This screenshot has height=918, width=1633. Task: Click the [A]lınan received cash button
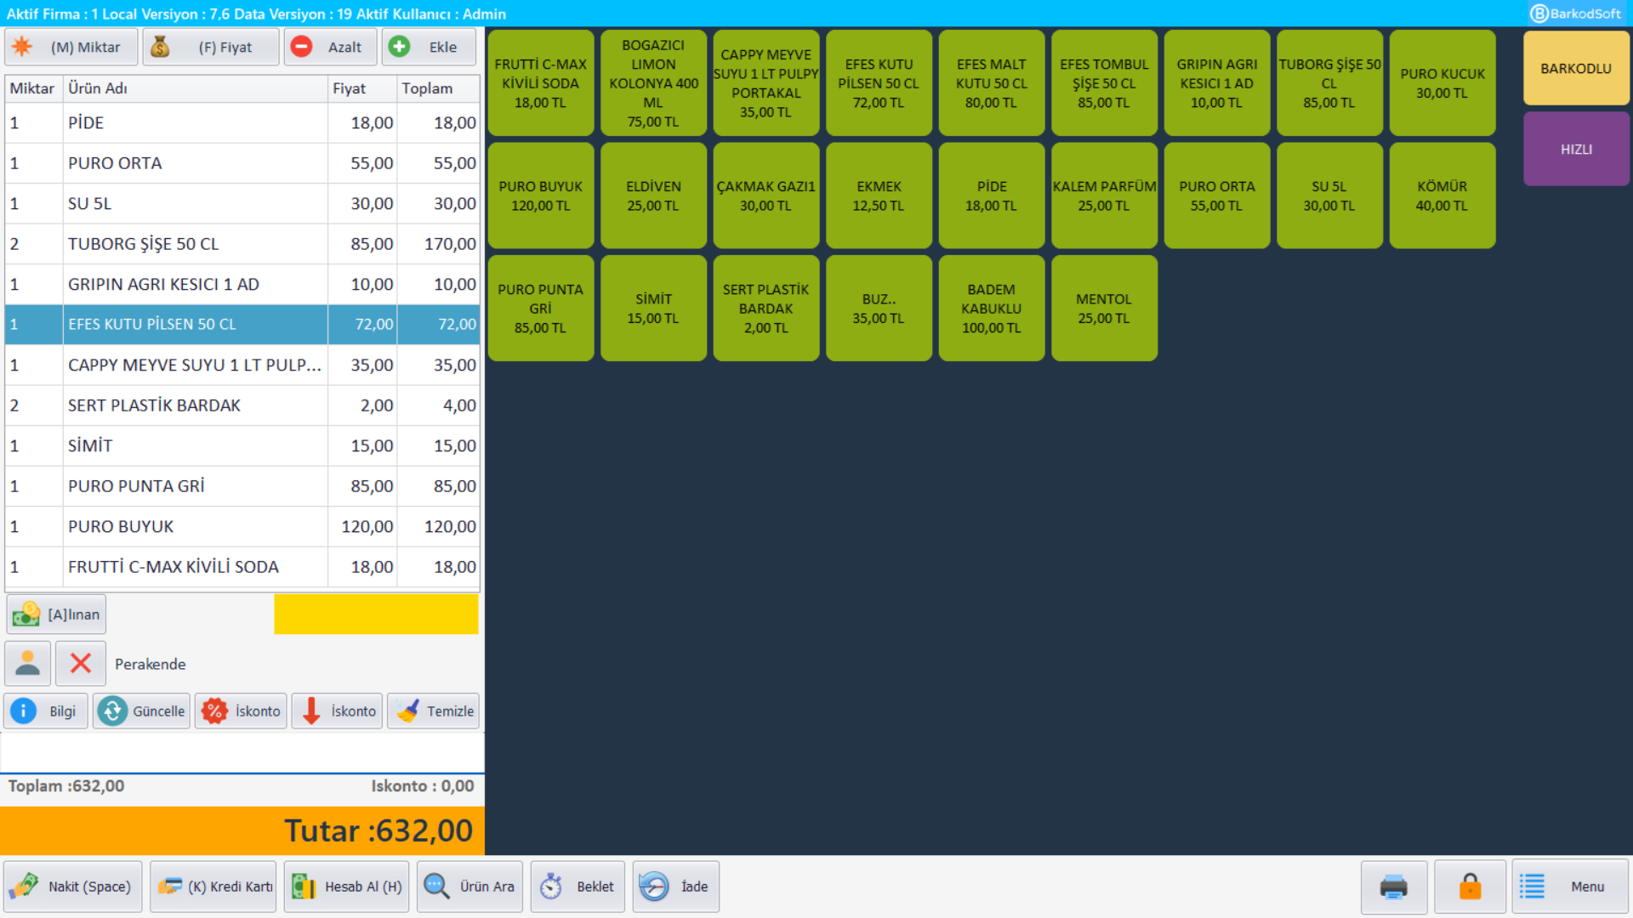point(56,614)
